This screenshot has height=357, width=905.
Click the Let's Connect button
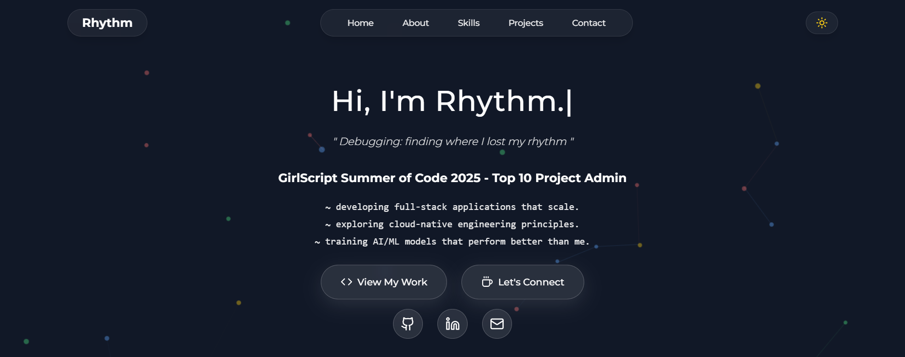(x=522, y=282)
